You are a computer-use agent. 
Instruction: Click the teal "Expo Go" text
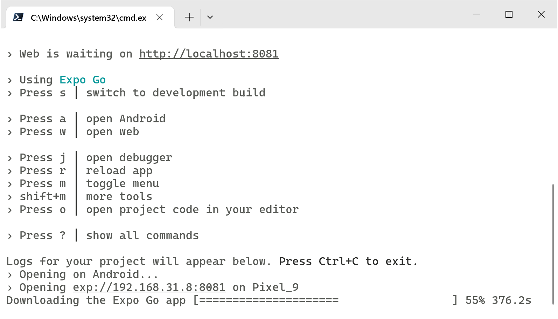pyautogui.click(x=83, y=80)
